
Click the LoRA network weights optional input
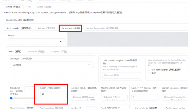point(122,75)
